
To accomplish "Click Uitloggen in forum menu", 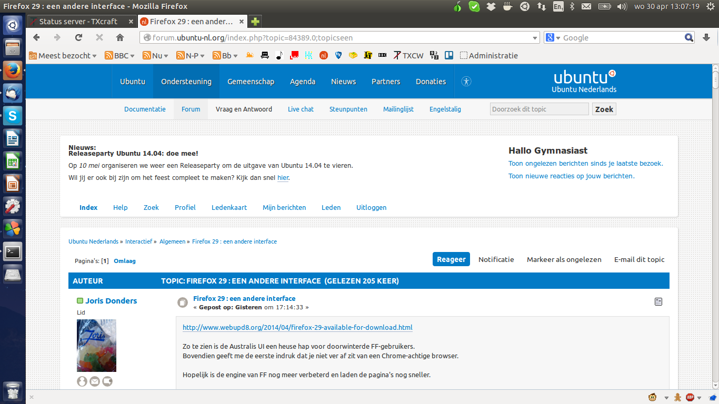I will click(372, 208).
